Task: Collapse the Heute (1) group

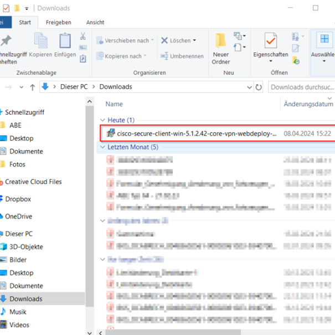Action: click(x=102, y=120)
